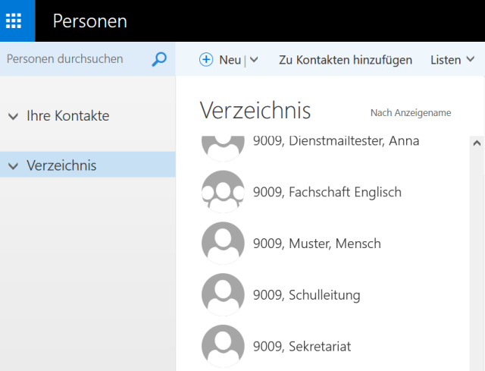Click the Muster, Mensch avatar icon
The height and width of the screenshot is (371, 485).
click(x=223, y=244)
